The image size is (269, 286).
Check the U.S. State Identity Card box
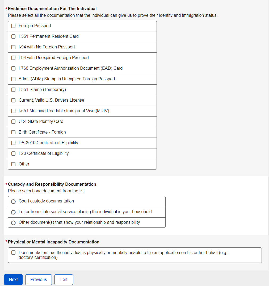(13, 122)
